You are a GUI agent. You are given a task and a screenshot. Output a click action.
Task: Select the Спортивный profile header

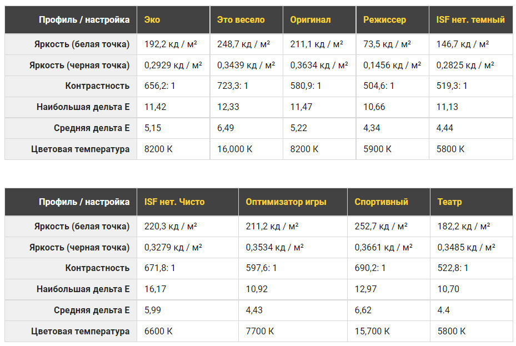tap(381, 202)
